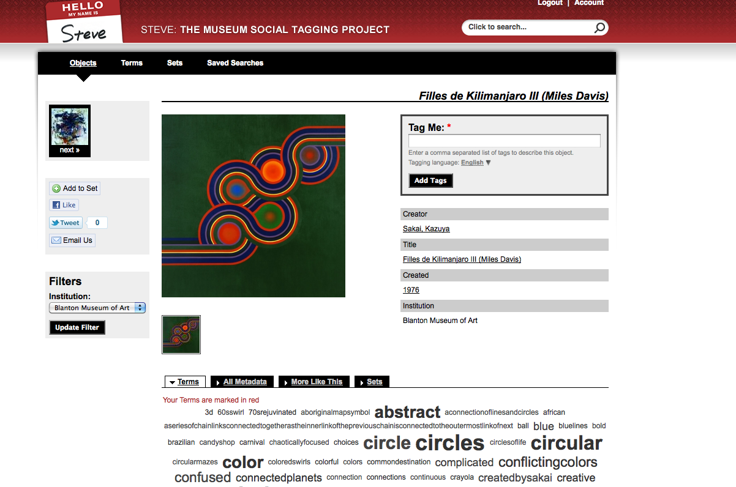
Task: Click the Hello My Name Is Steve logo
Action: (84, 21)
